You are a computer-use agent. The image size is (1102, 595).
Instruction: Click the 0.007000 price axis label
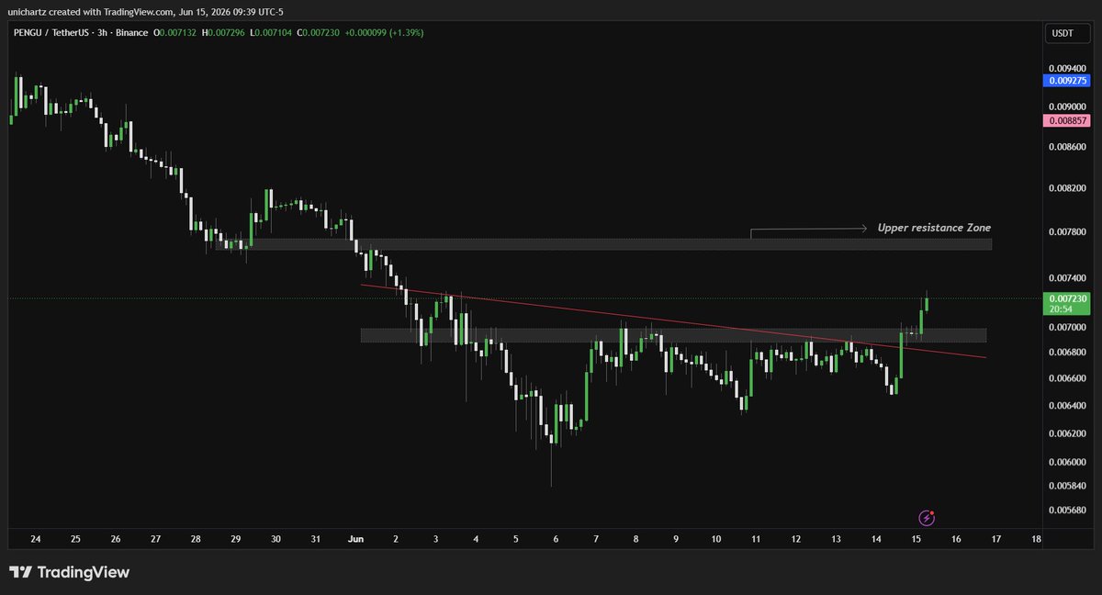(1065, 328)
